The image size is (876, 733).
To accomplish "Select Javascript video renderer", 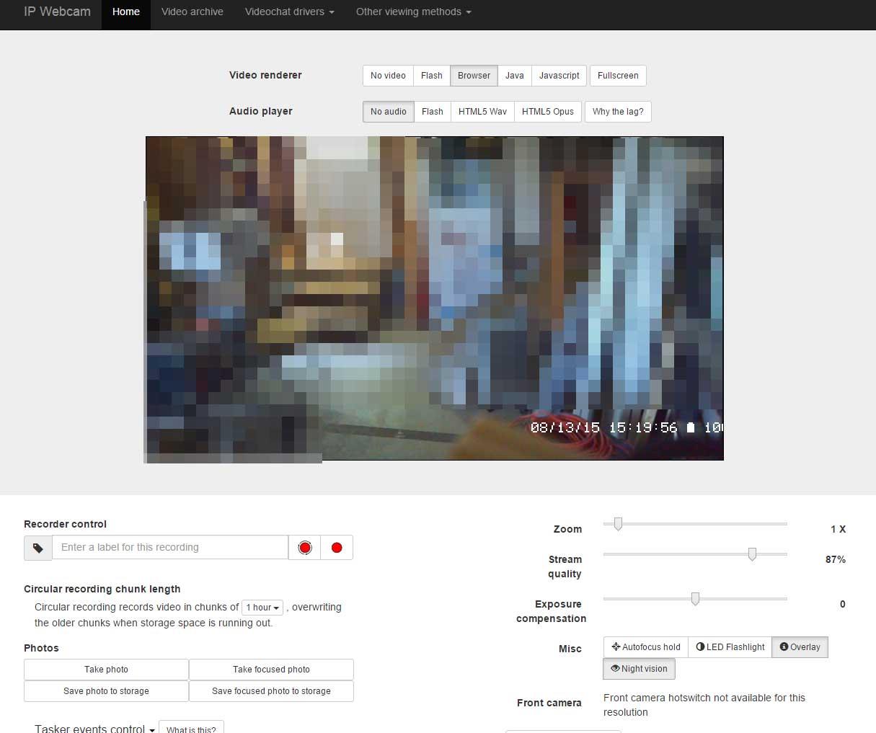I will 559,76.
